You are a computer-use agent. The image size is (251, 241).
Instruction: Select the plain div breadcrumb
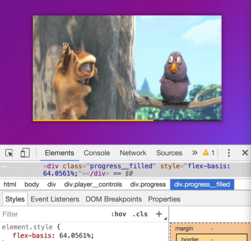click(52, 184)
